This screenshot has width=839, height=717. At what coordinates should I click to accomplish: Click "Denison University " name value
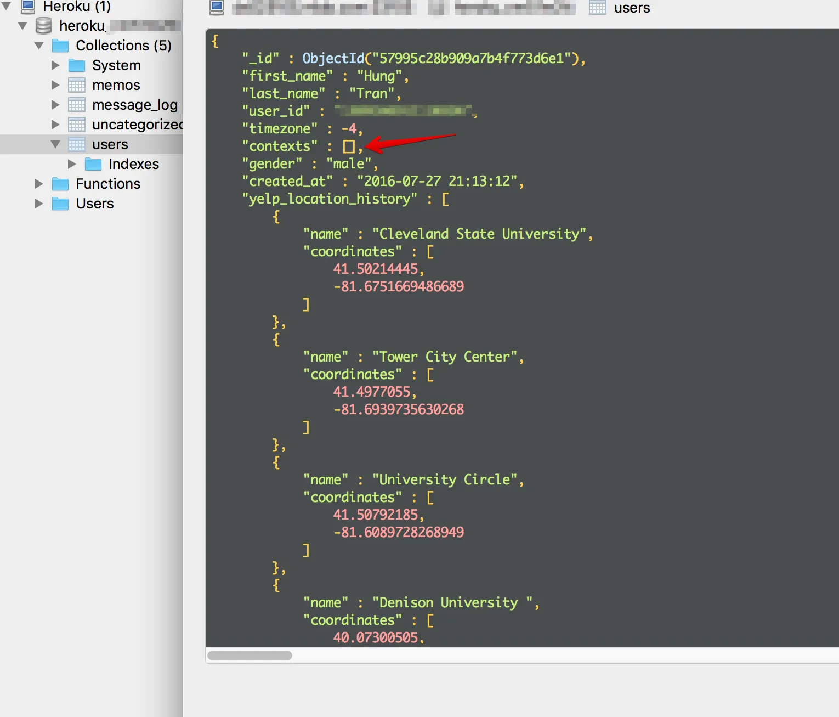click(452, 602)
